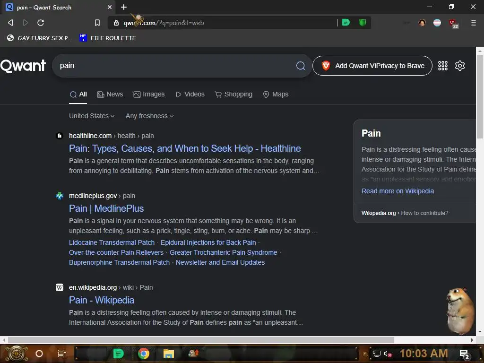Open the green shield icon in the address bar
This screenshot has width=484, height=363.
coord(363,23)
